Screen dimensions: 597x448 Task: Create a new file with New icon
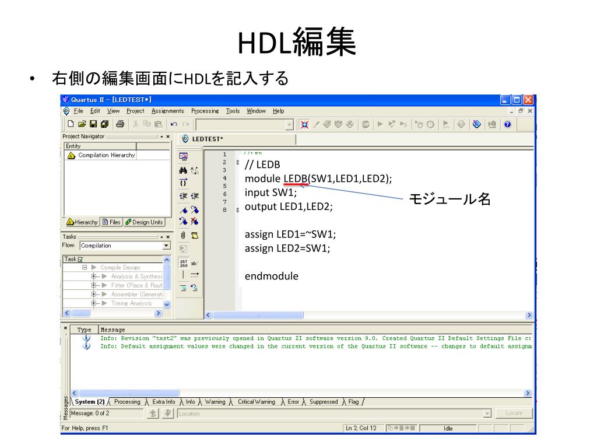(71, 124)
